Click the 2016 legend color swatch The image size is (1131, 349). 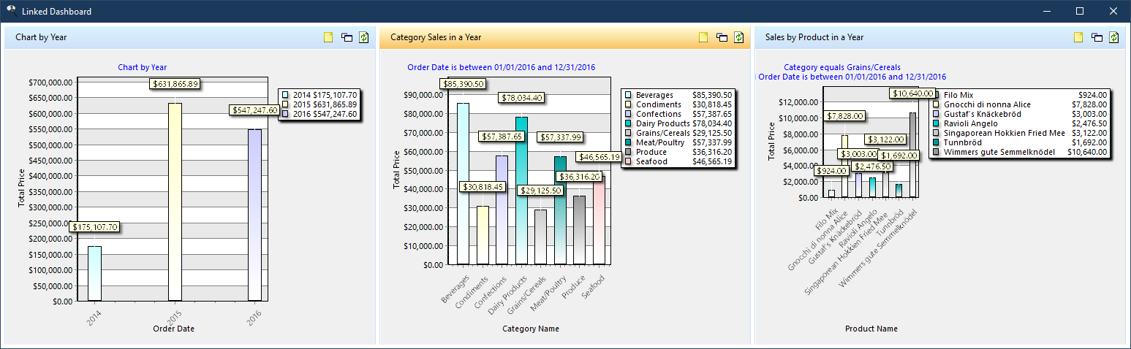(287, 114)
